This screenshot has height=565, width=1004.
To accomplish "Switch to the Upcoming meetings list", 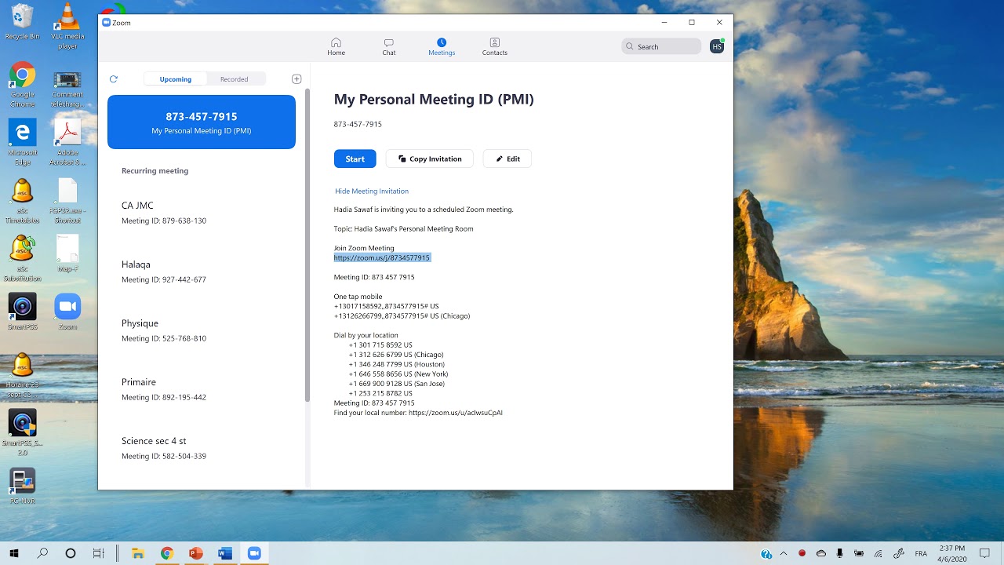I will pos(176,79).
